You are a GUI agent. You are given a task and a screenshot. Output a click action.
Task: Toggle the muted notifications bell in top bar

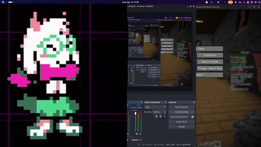point(252,2)
